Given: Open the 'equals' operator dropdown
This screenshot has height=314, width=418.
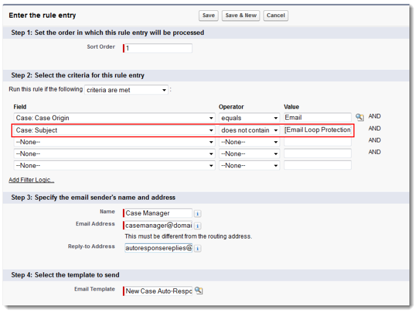Looking at the screenshot, I should click(249, 118).
